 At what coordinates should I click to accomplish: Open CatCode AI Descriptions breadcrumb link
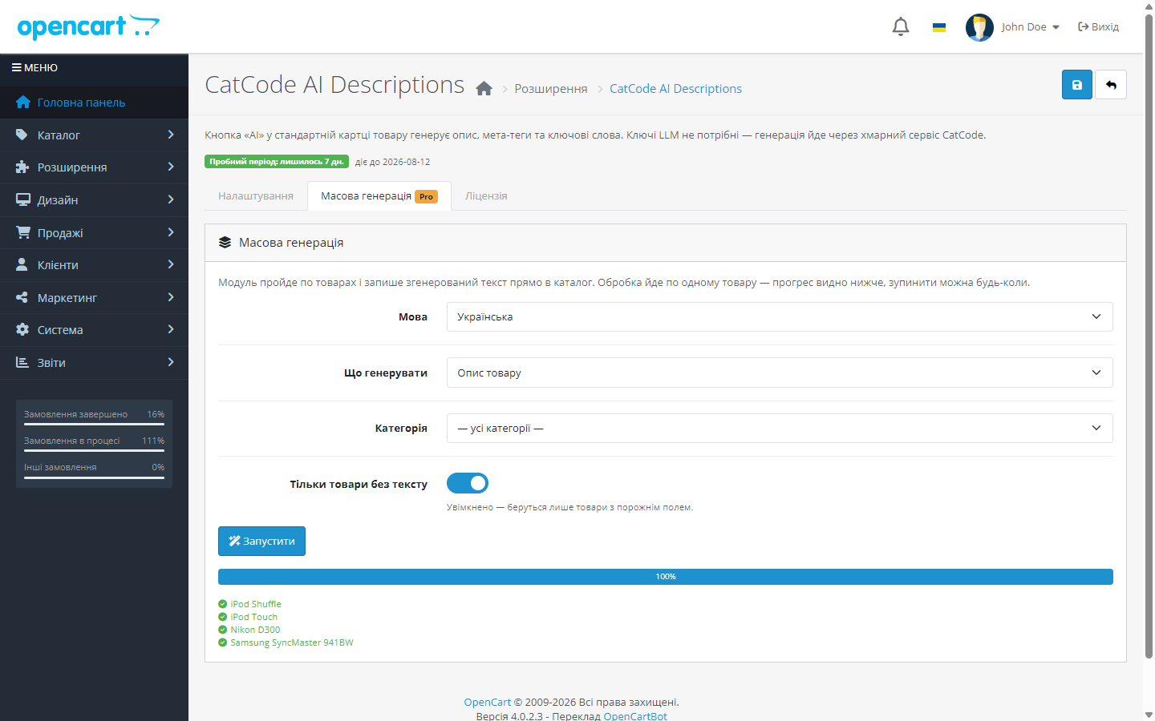coord(675,88)
